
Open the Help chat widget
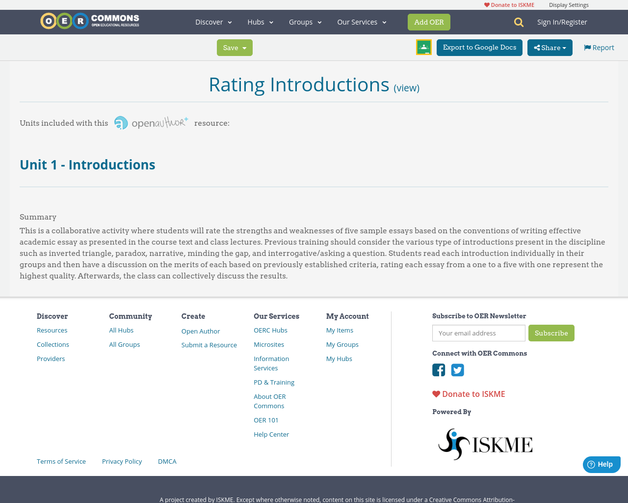pos(601,464)
